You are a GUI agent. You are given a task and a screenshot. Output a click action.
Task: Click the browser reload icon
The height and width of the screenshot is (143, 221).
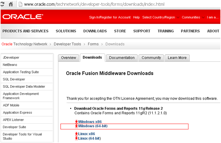click(x=2, y=4)
